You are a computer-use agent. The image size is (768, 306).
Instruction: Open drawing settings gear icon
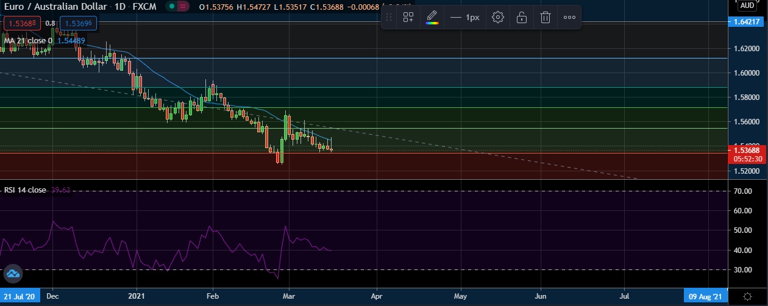(x=498, y=17)
